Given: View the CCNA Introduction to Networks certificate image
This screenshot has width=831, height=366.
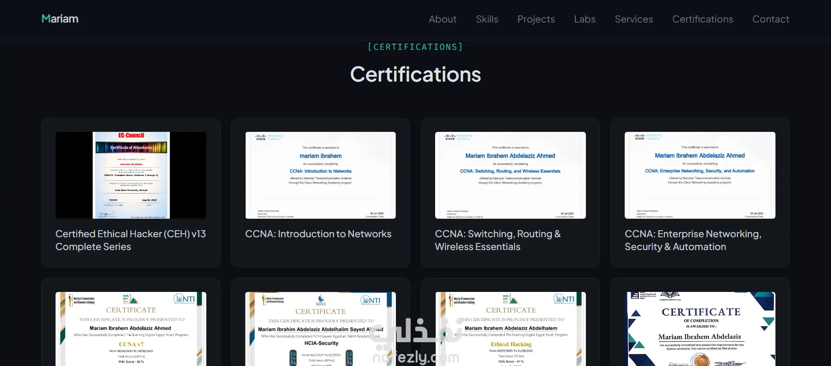Looking at the screenshot, I should pyautogui.click(x=320, y=175).
